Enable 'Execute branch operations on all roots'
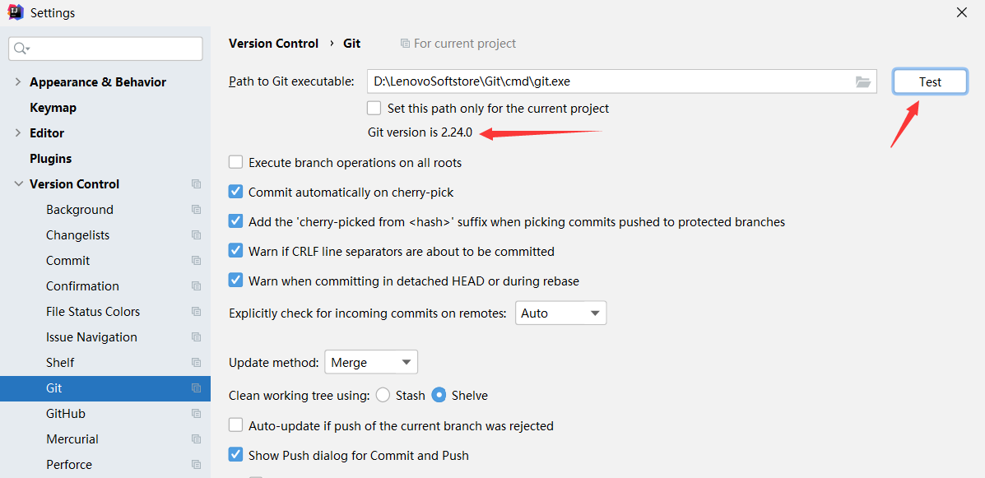The width and height of the screenshot is (985, 478). click(x=236, y=163)
